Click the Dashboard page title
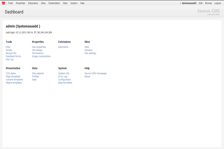224x149 pixels. [14, 12]
